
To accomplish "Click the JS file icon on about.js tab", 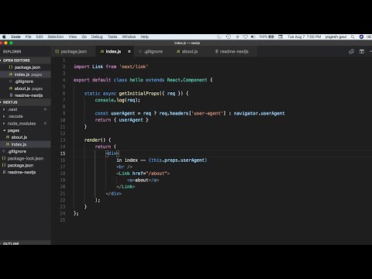I will pos(178,52).
